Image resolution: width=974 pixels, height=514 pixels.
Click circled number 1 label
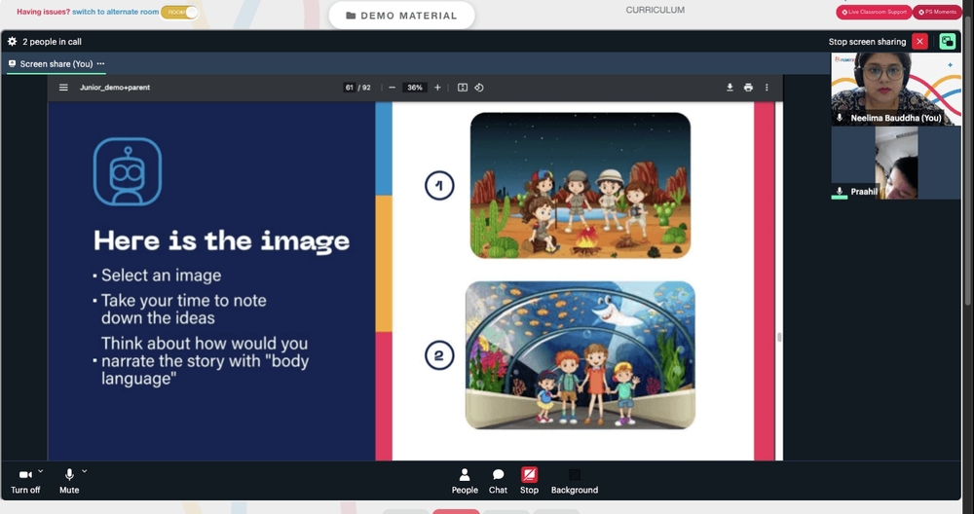(x=439, y=186)
